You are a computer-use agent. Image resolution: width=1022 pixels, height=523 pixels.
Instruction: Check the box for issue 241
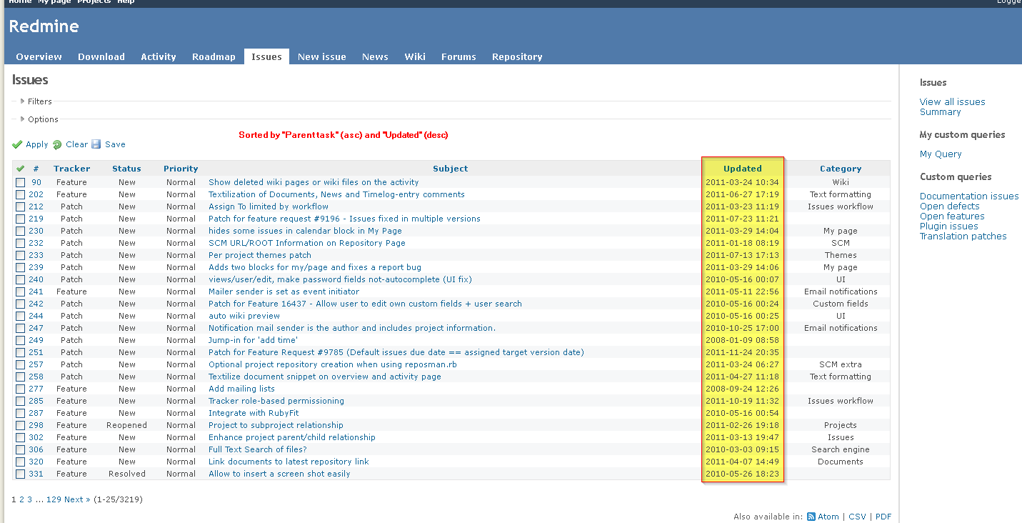[x=20, y=292]
